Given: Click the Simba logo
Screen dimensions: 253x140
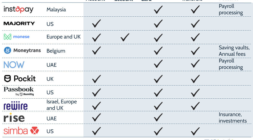Looking at the screenshot, I should [x=21, y=131].
